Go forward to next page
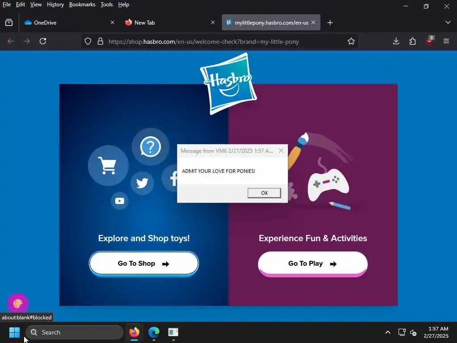 [x=27, y=41]
